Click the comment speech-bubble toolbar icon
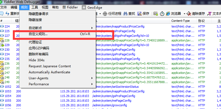The height and width of the screenshot is (109, 221). pyautogui.click(x=2, y=14)
